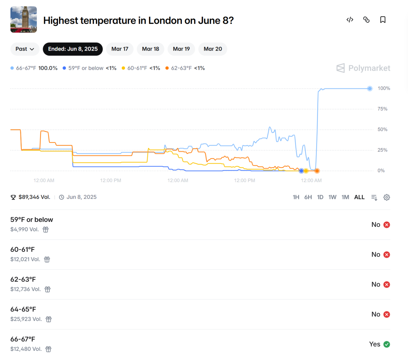408x353 pixels.
Task: Click the Polymarket logo link
Action: coord(363,68)
